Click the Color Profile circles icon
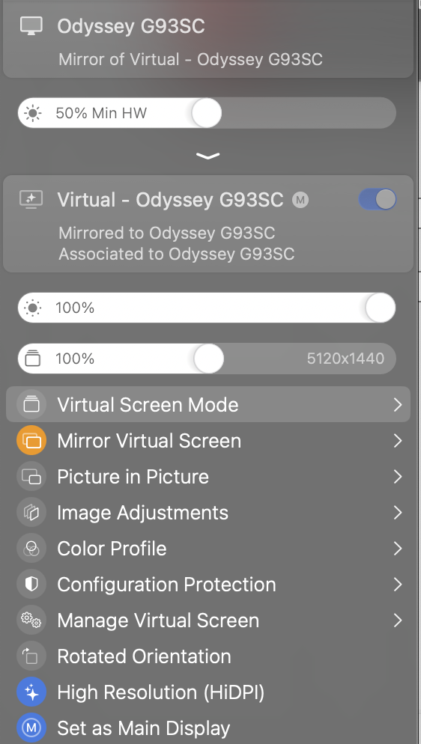The width and height of the screenshot is (421, 744). tap(31, 549)
